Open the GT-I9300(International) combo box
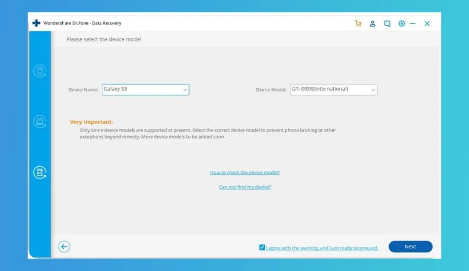This screenshot has width=469, height=271. click(334, 90)
